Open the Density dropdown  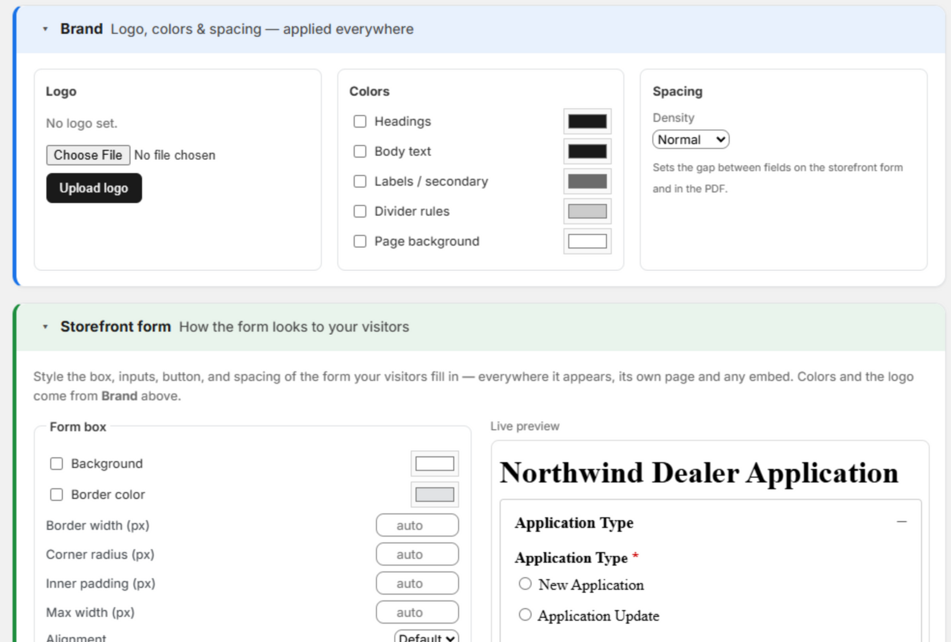691,140
